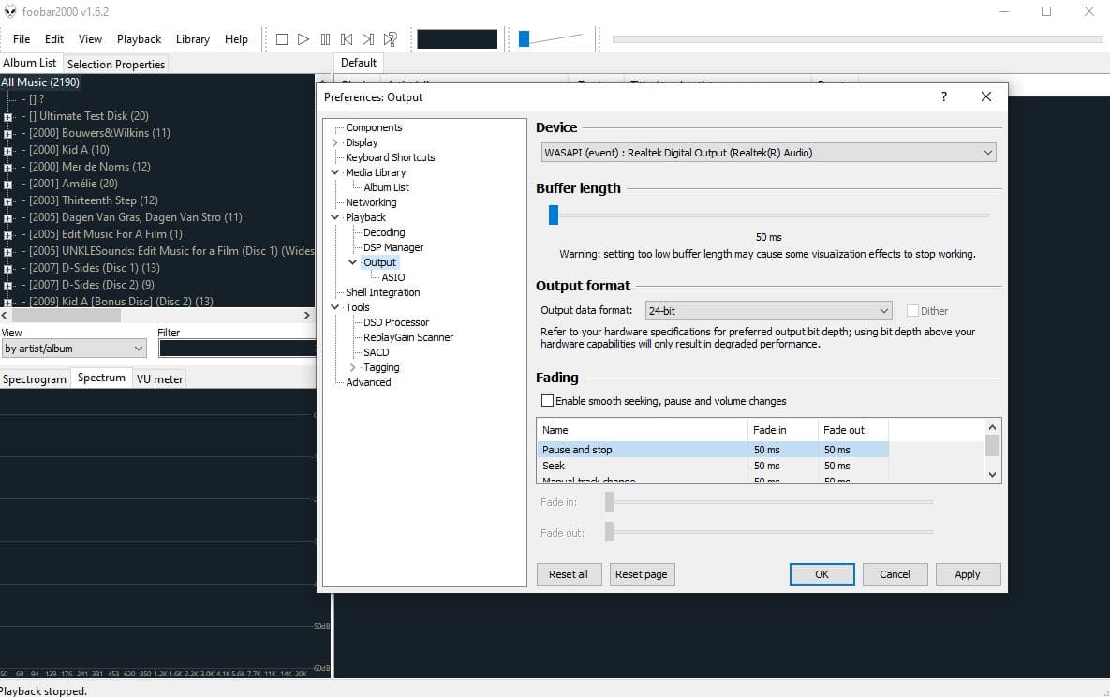The width and height of the screenshot is (1110, 697).
Task: Open the File menu
Action: [x=22, y=39]
